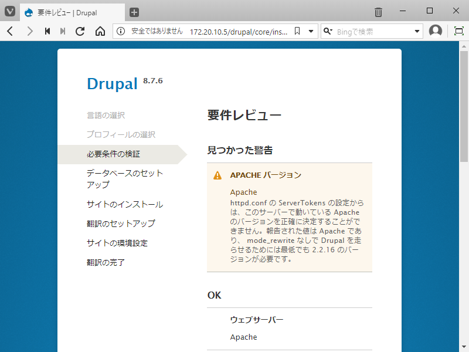The image size is (469, 352).
Task: Bookmark this page with bookmark icon
Action: pyautogui.click(x=297, y=31)
